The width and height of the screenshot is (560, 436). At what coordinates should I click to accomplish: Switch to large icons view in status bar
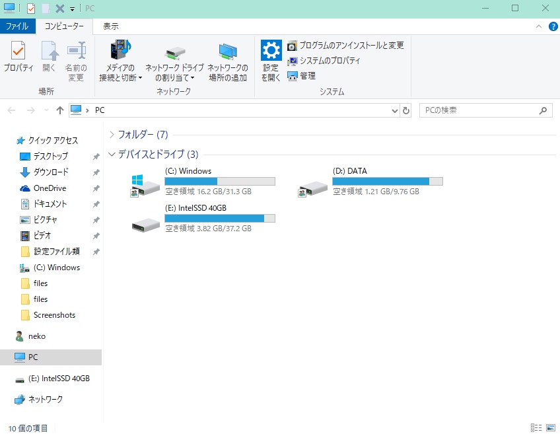(550, 428)
